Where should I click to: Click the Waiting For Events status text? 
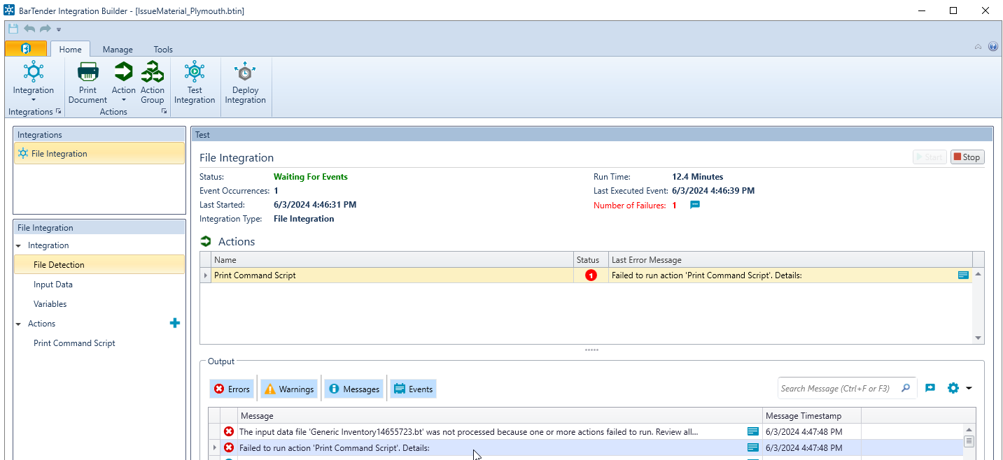tap(311, 177)
